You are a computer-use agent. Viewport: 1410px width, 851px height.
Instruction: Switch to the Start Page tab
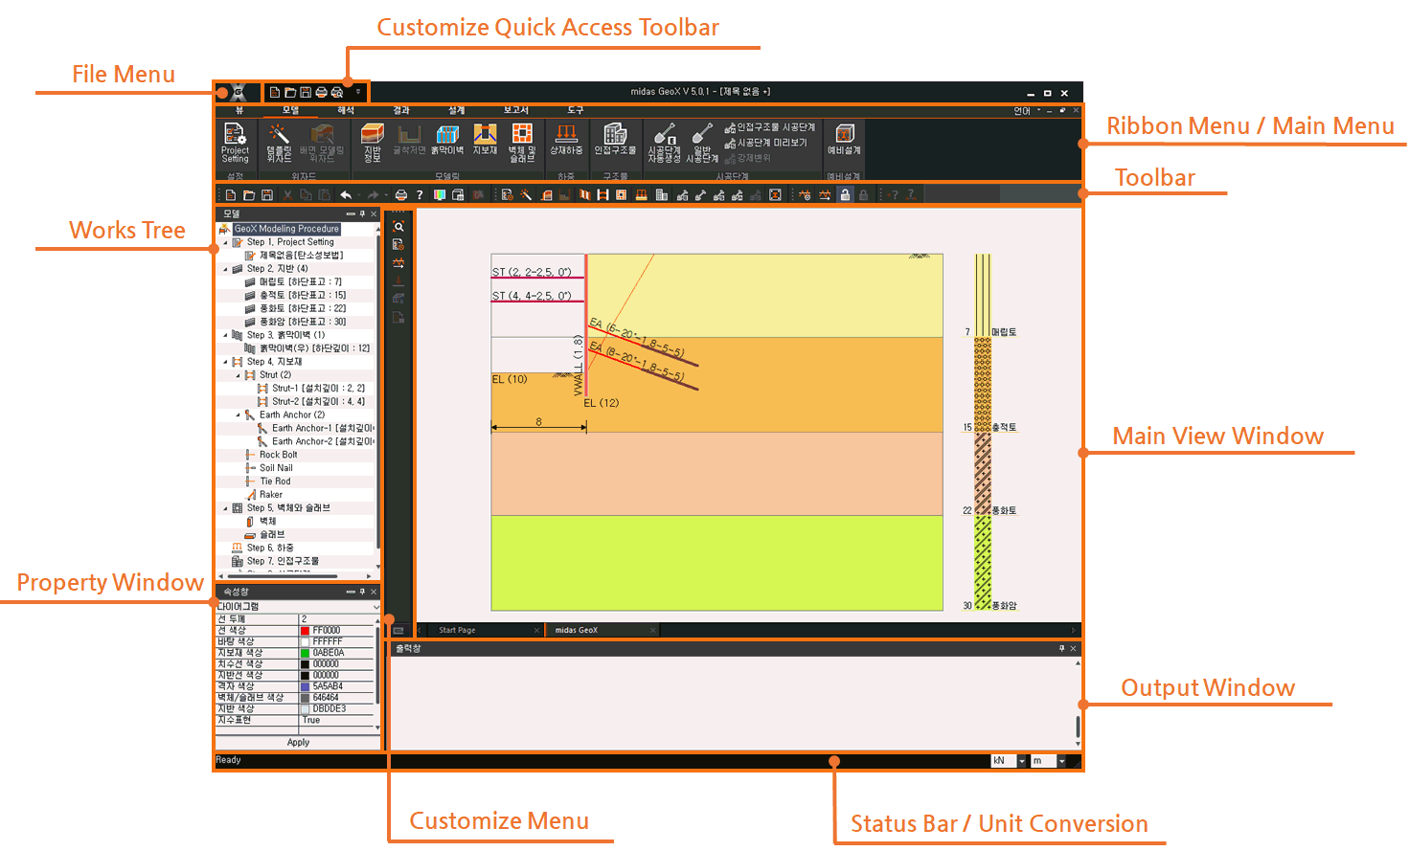tap(457, 631)
